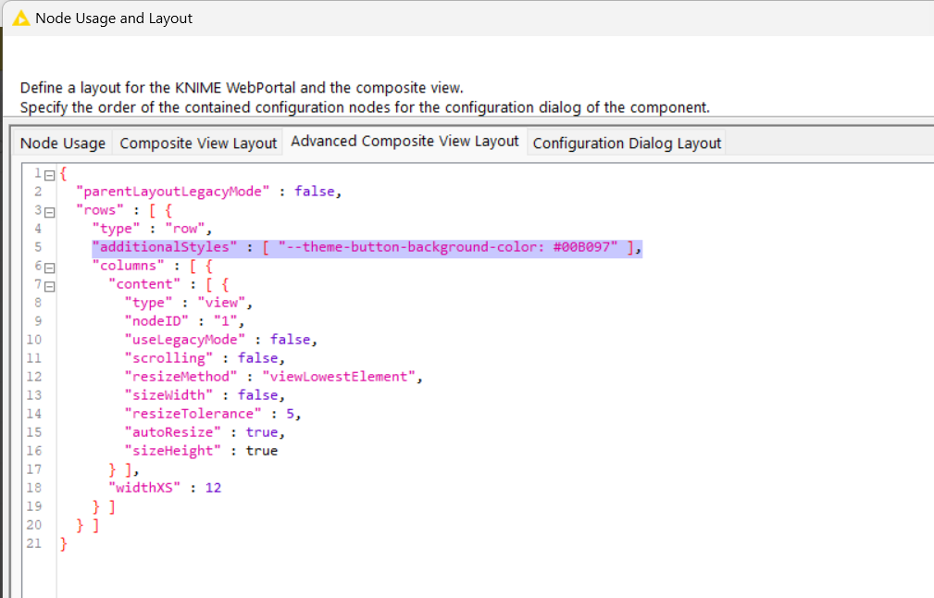Click the "resizeMethod" key on line 12

[x=181, y=377]
